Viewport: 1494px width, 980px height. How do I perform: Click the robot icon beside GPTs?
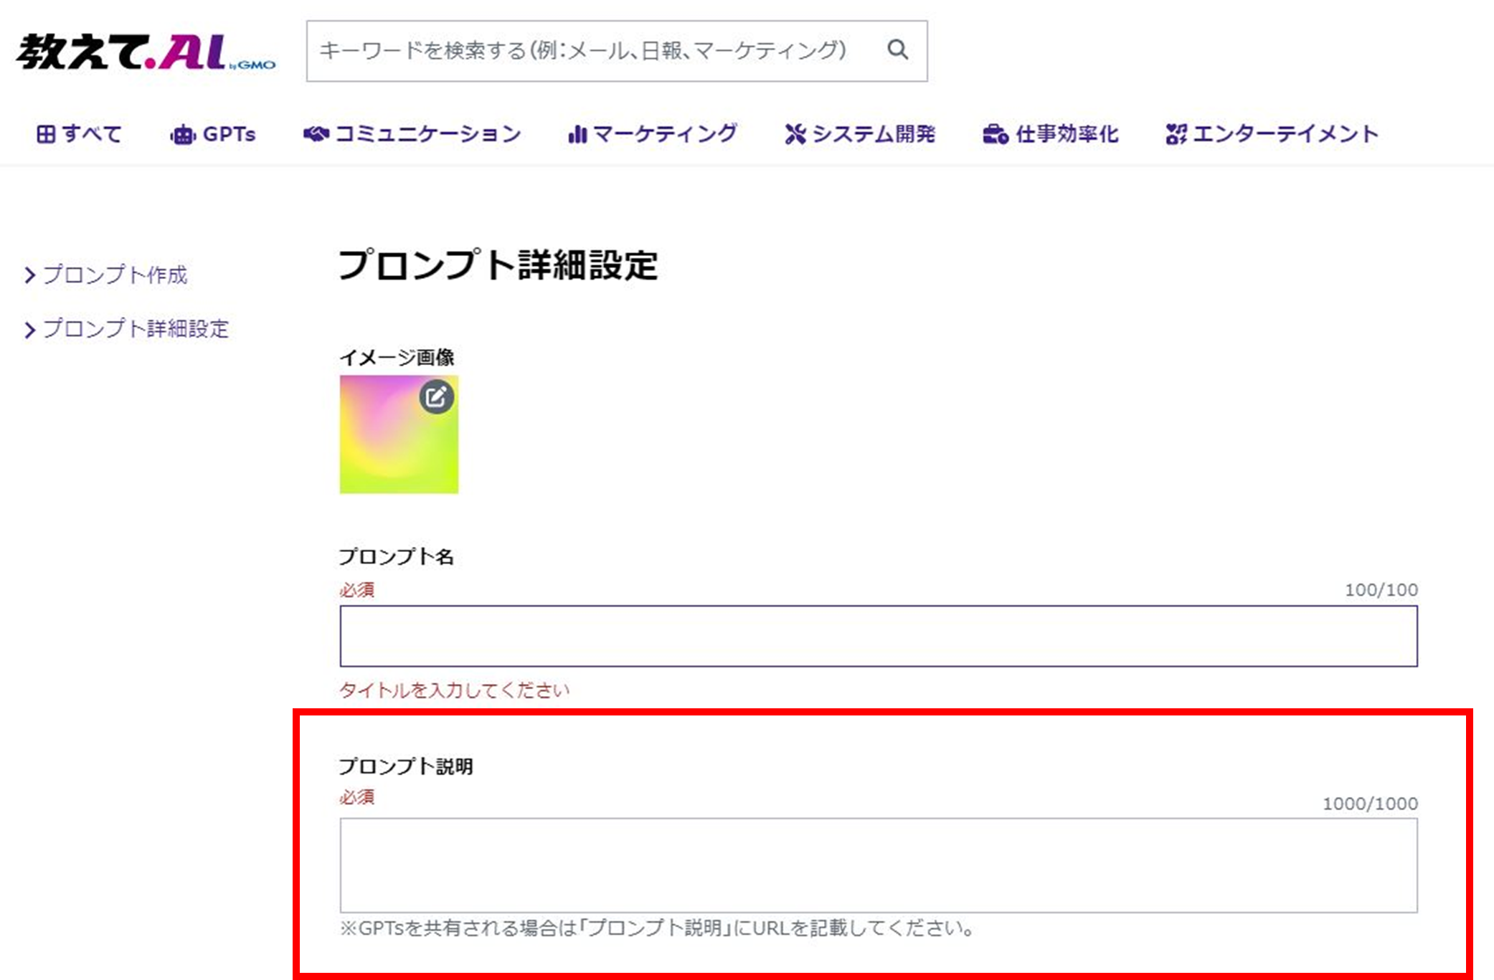click(182, 135)
